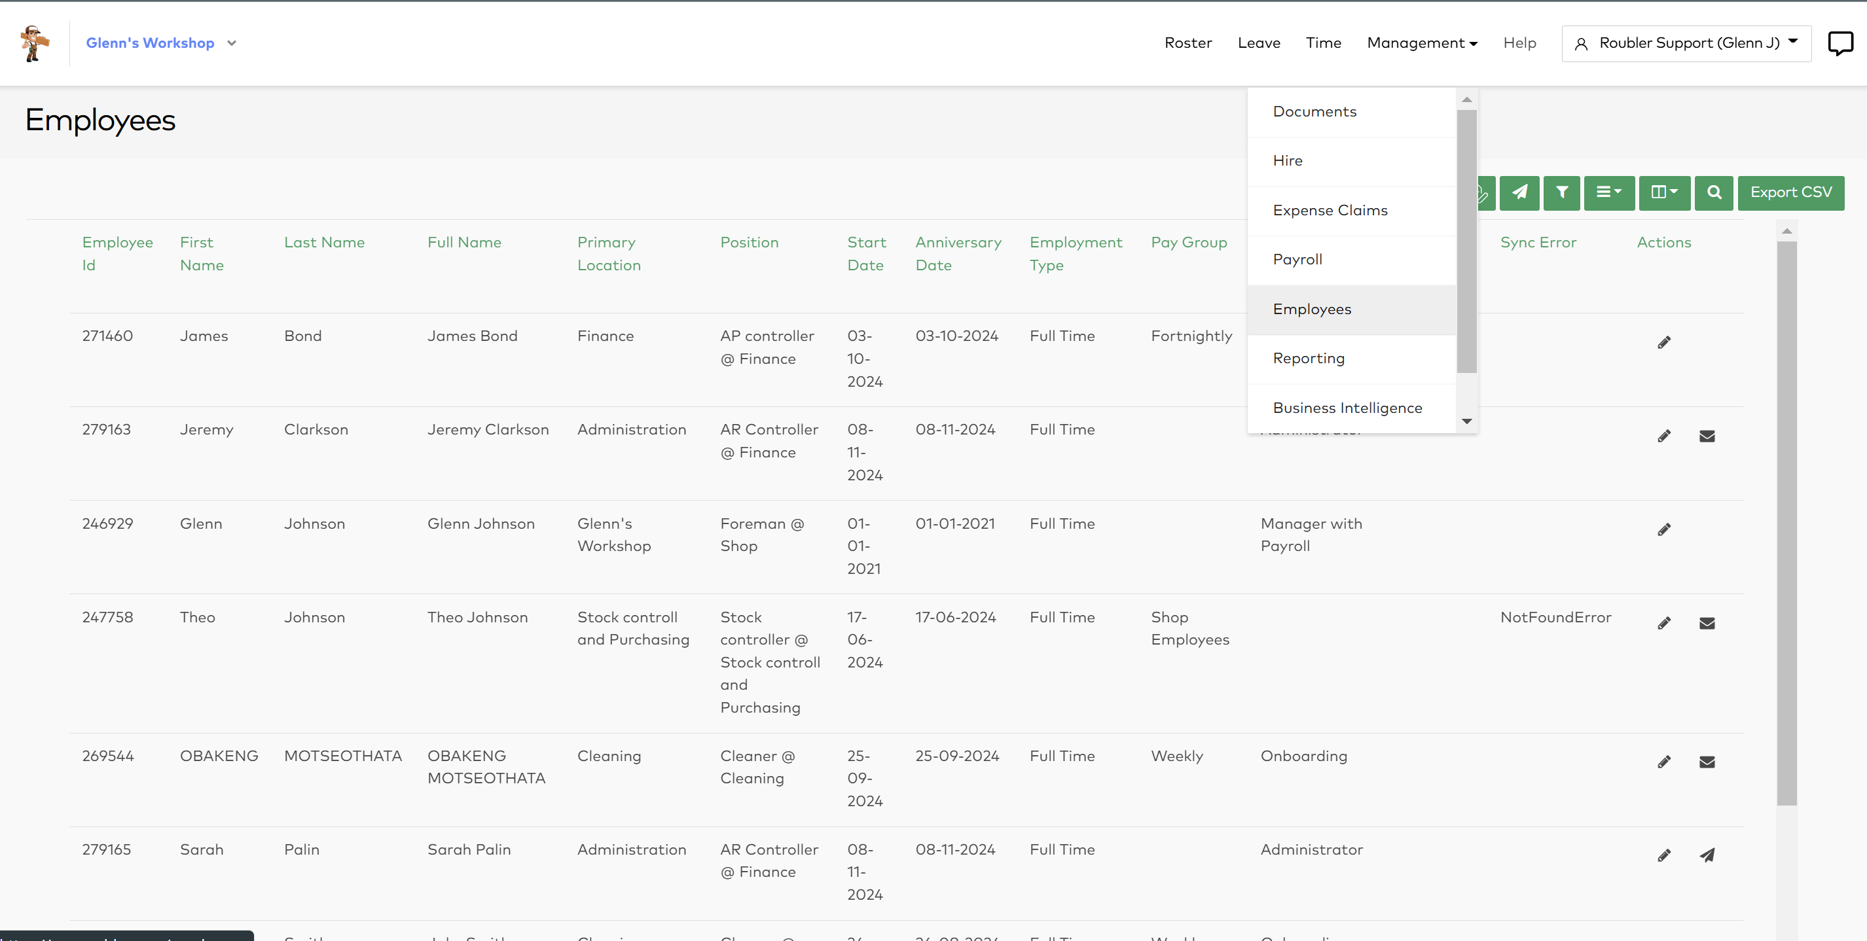Open the Roster navigation item
1867x941 pixels.
click(x=1188, y=43)
